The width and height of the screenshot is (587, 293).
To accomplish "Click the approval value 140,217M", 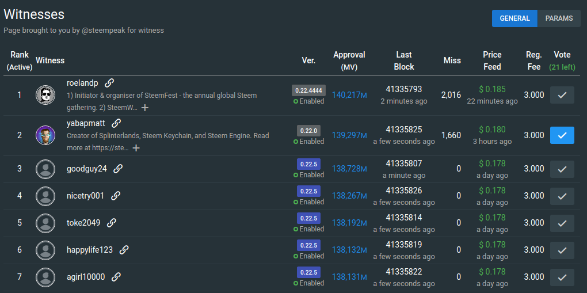I will click(x=349, y=95).
